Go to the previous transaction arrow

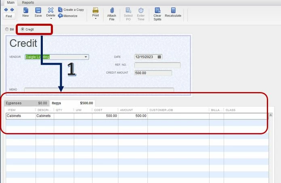tap(6, 10)
